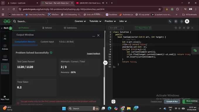Open a new browser tab
The width and height of the screenshot is (199, 112).
[x=112, y=3]
